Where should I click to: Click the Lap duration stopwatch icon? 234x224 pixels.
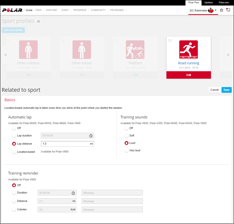pyautogui.click(x=91, y=136)
